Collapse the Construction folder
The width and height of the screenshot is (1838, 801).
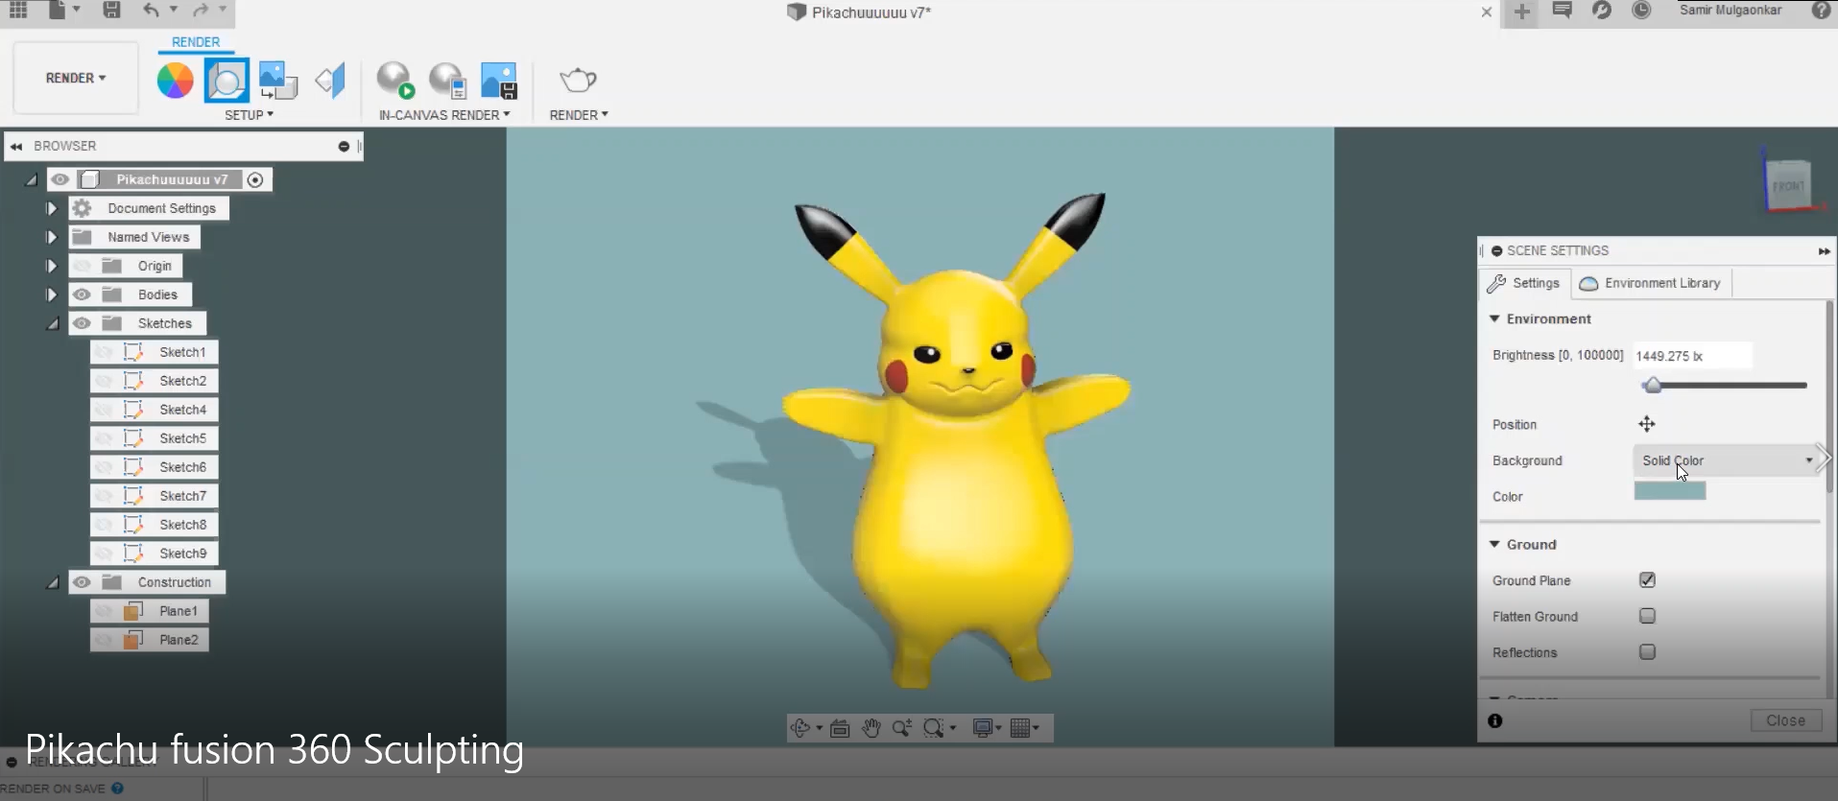tap(53, 583)
